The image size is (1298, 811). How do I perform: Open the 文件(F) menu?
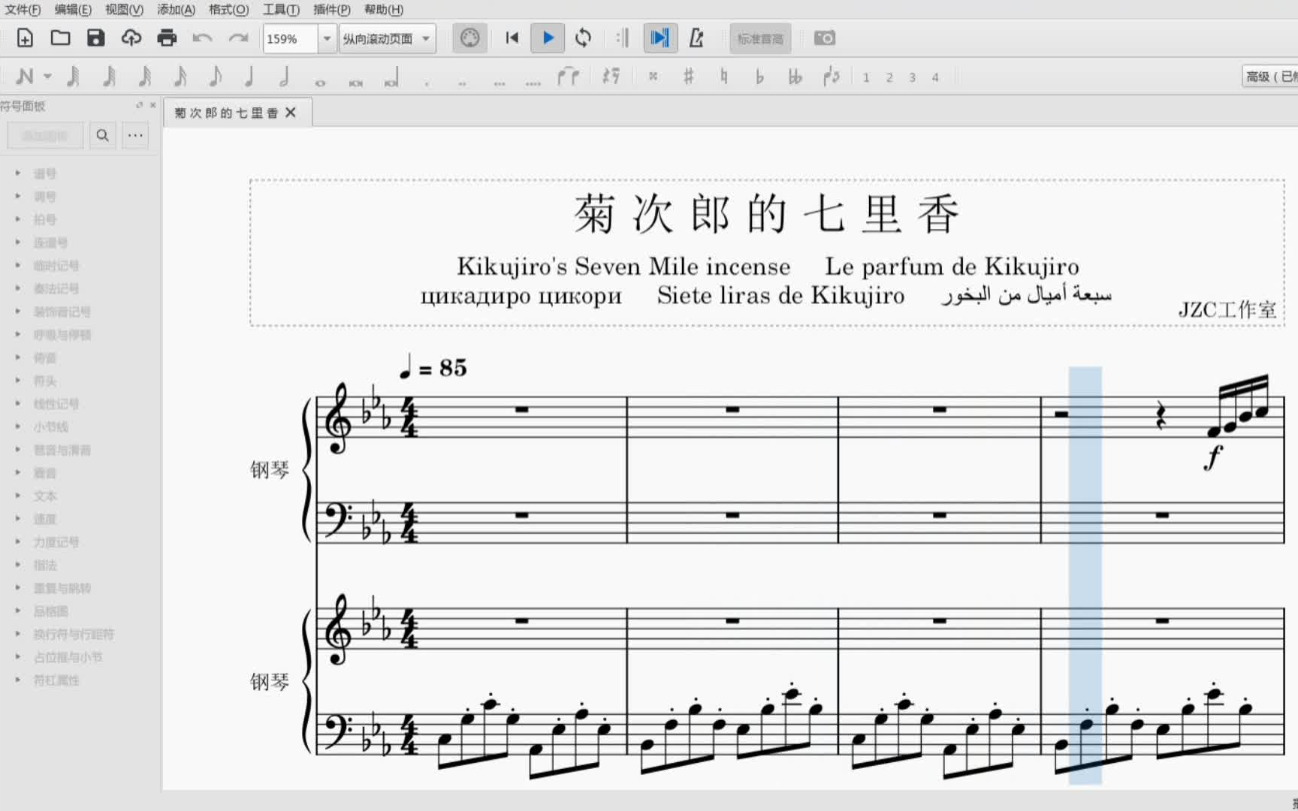[x=23, y=10]
